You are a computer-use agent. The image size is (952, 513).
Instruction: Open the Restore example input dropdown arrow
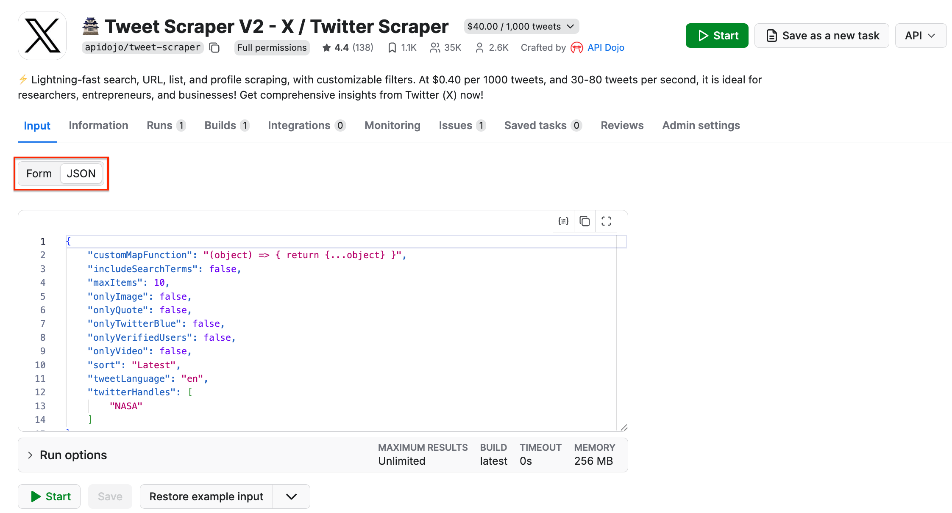pos(291,496)
